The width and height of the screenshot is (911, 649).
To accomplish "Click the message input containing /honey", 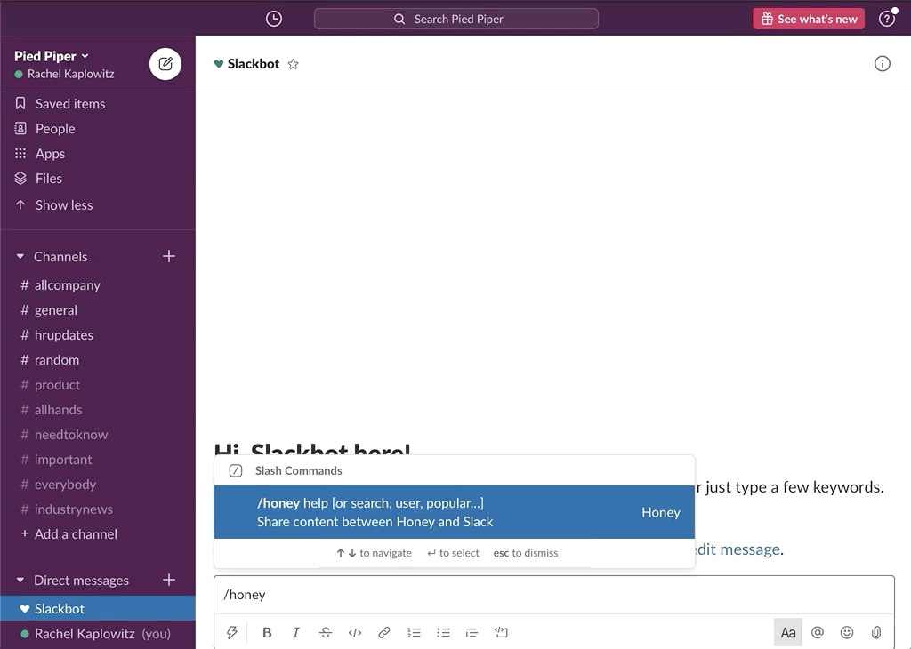I will click(x=553, y=595).
